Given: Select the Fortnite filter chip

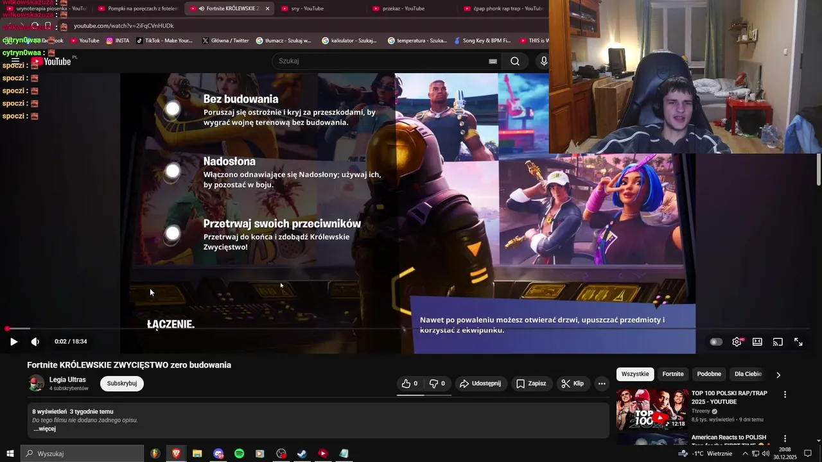Looking at the screenshot, I should [673, 374].
